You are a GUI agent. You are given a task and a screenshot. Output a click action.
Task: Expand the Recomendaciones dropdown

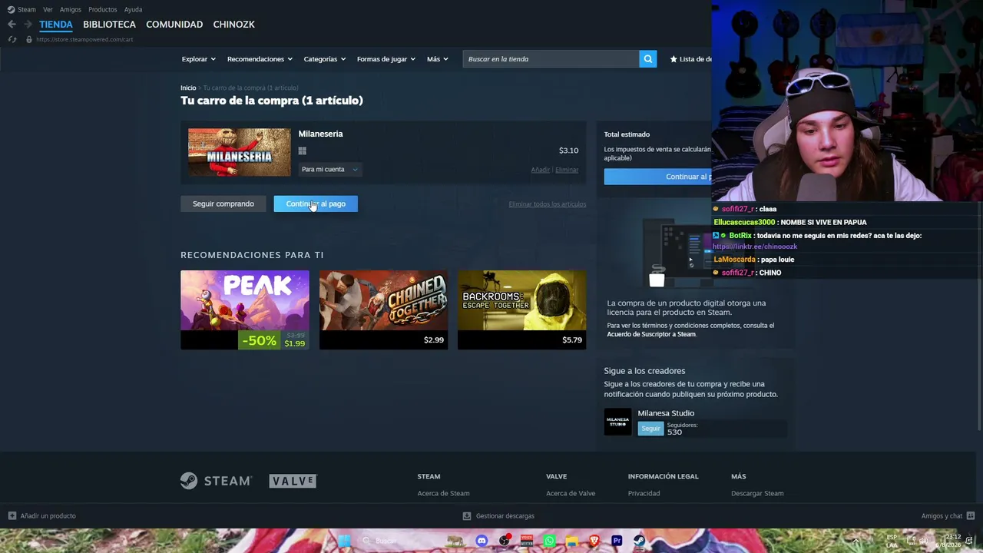[260, 59]
